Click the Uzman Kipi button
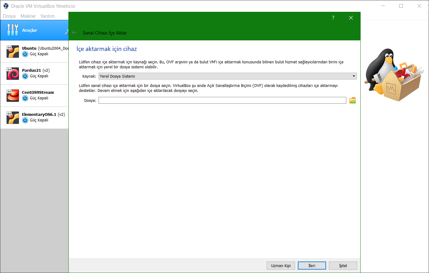Viewport: 429px width, 273px height. pyautogui.click(x=281, y=266)
